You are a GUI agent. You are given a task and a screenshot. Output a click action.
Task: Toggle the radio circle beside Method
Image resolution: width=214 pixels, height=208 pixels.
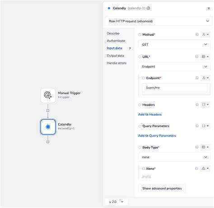point(140,35)
